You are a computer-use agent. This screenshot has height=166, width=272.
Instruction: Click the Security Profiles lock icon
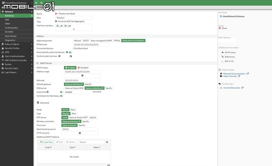click(3, 48)
